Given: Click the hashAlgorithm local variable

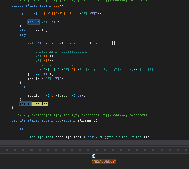Looking at the screenshot, I should click(x=68, y=137).
